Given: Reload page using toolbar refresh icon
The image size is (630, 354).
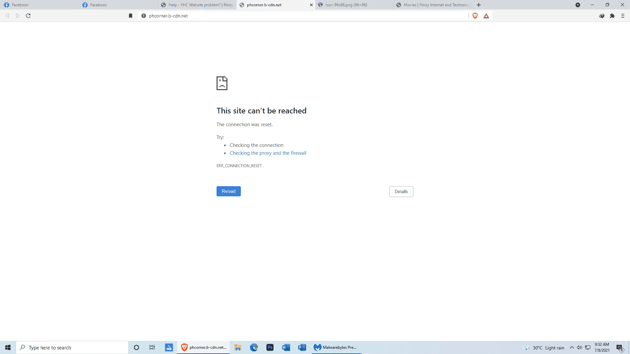Looking at the screenshot, I should [28, 16].
